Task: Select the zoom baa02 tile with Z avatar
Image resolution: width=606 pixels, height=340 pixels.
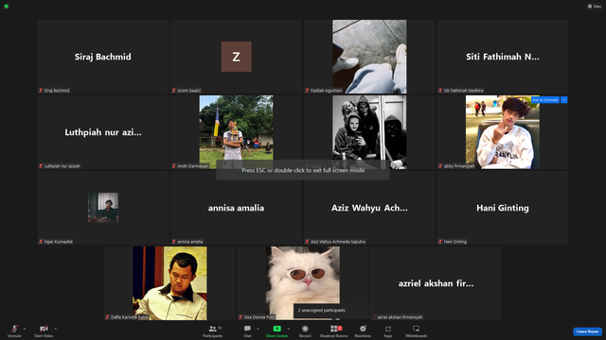Action: click(x=236, y=57)
